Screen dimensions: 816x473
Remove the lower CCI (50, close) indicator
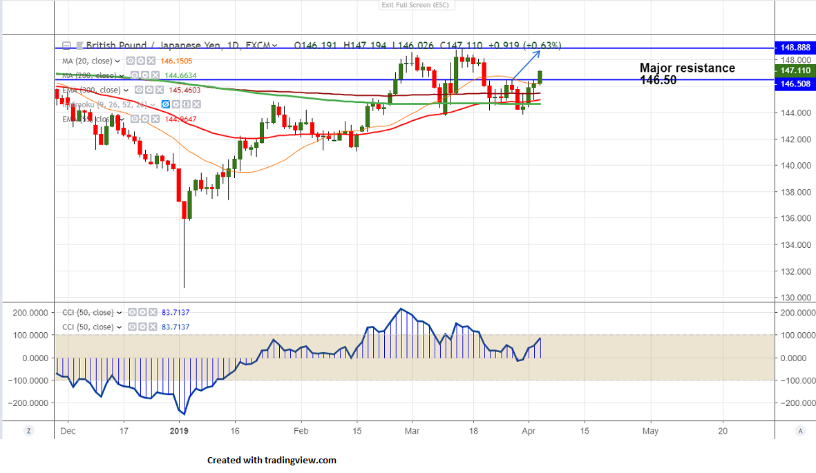153,327
